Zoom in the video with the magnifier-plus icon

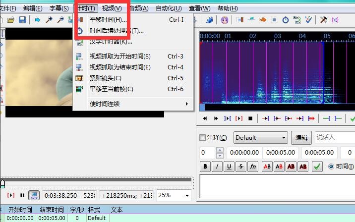click(49, 20)
